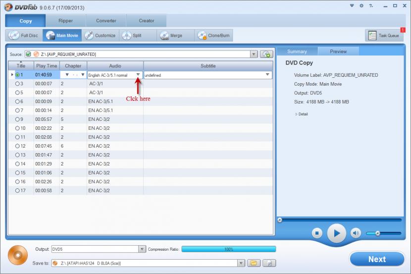Mute the preview volume speaker icon

[356, 233]
